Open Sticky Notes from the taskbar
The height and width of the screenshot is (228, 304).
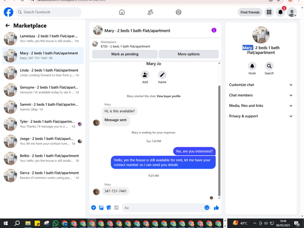[x=37, y=223]
